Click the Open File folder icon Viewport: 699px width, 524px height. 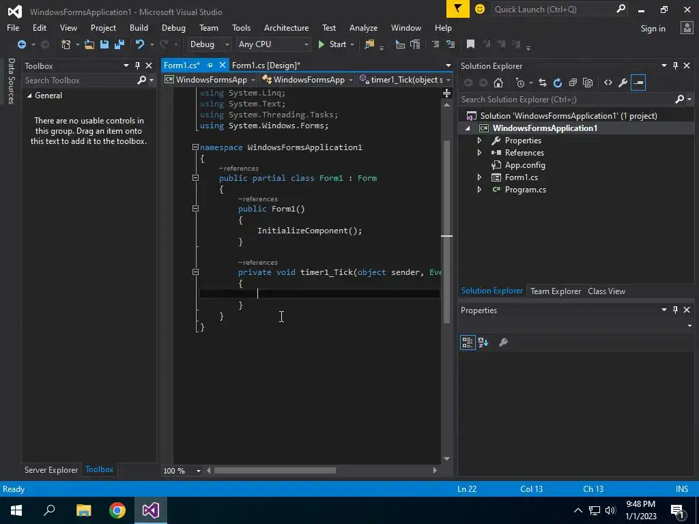pyautogui.click(x=89, y=44)
